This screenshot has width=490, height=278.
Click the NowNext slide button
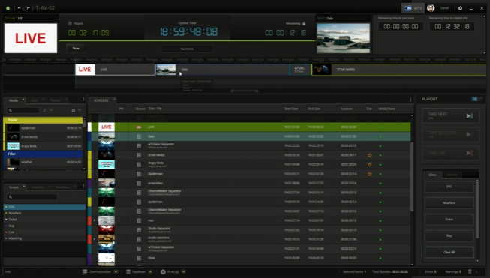click(449, 203)
